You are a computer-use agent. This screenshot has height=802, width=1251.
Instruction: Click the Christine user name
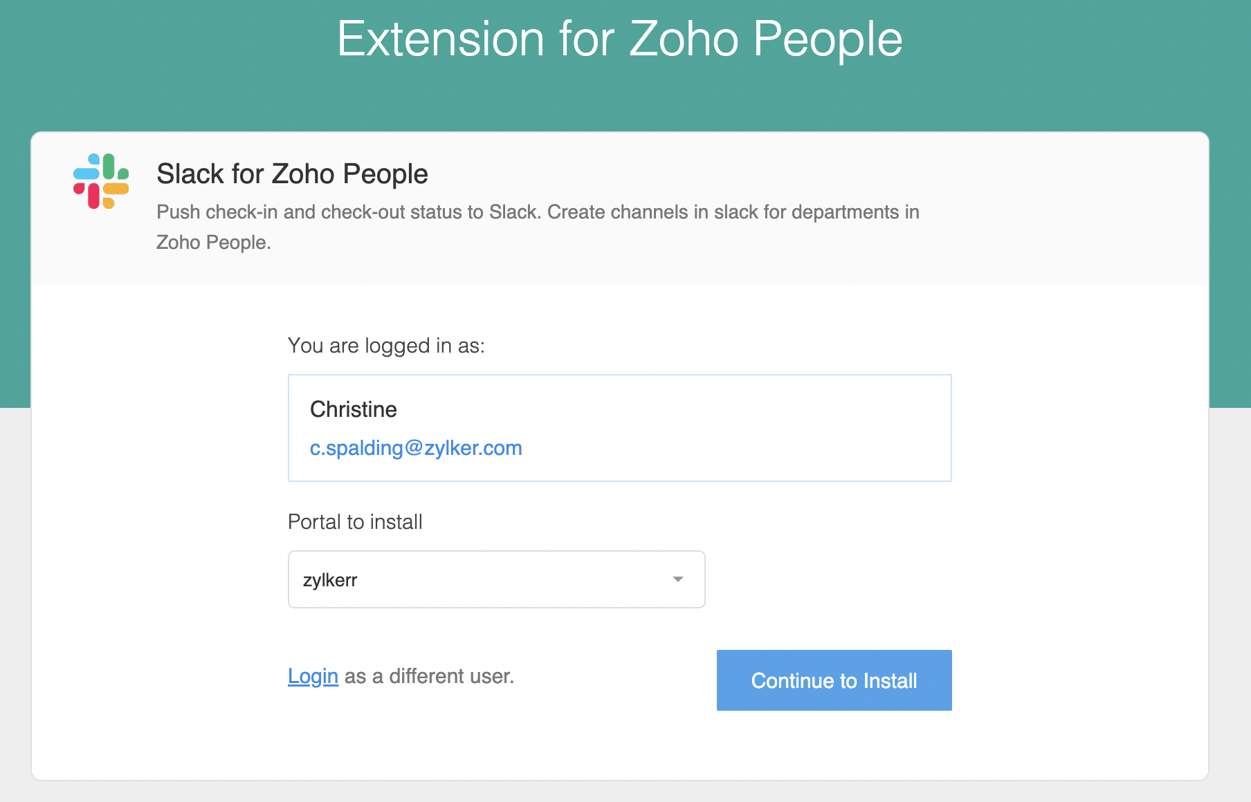tap(353, 409)
